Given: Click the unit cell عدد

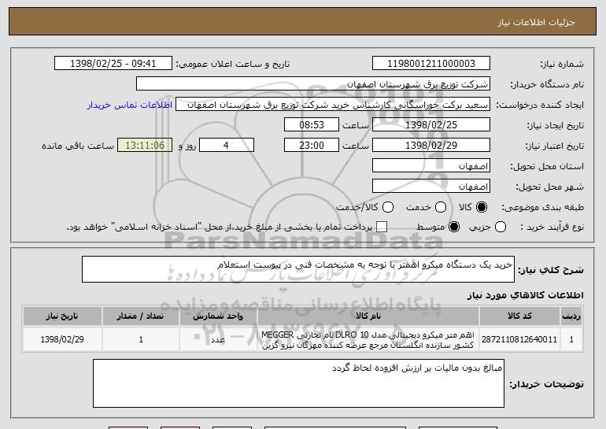Looking at the screenshot, I should (x=218, y=339).
